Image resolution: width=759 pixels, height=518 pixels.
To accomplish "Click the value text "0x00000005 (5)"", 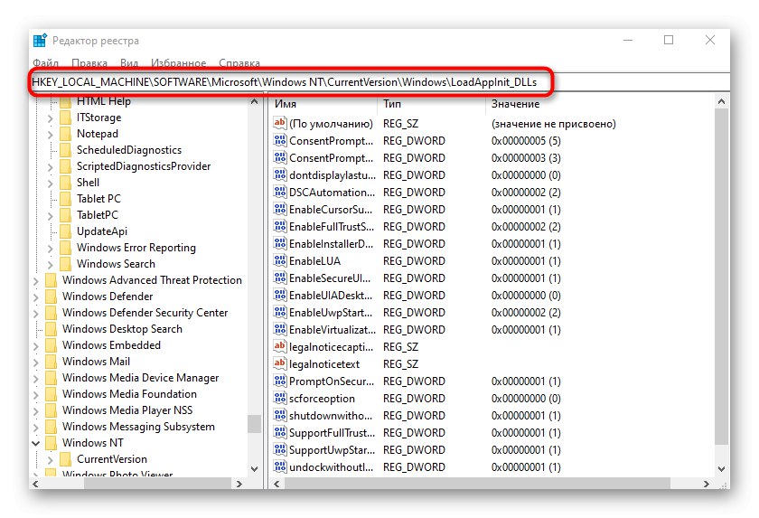I will [x=526, y=141].
